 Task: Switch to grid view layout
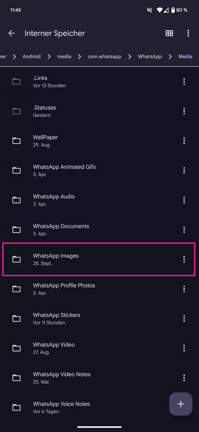pos(169,33)
